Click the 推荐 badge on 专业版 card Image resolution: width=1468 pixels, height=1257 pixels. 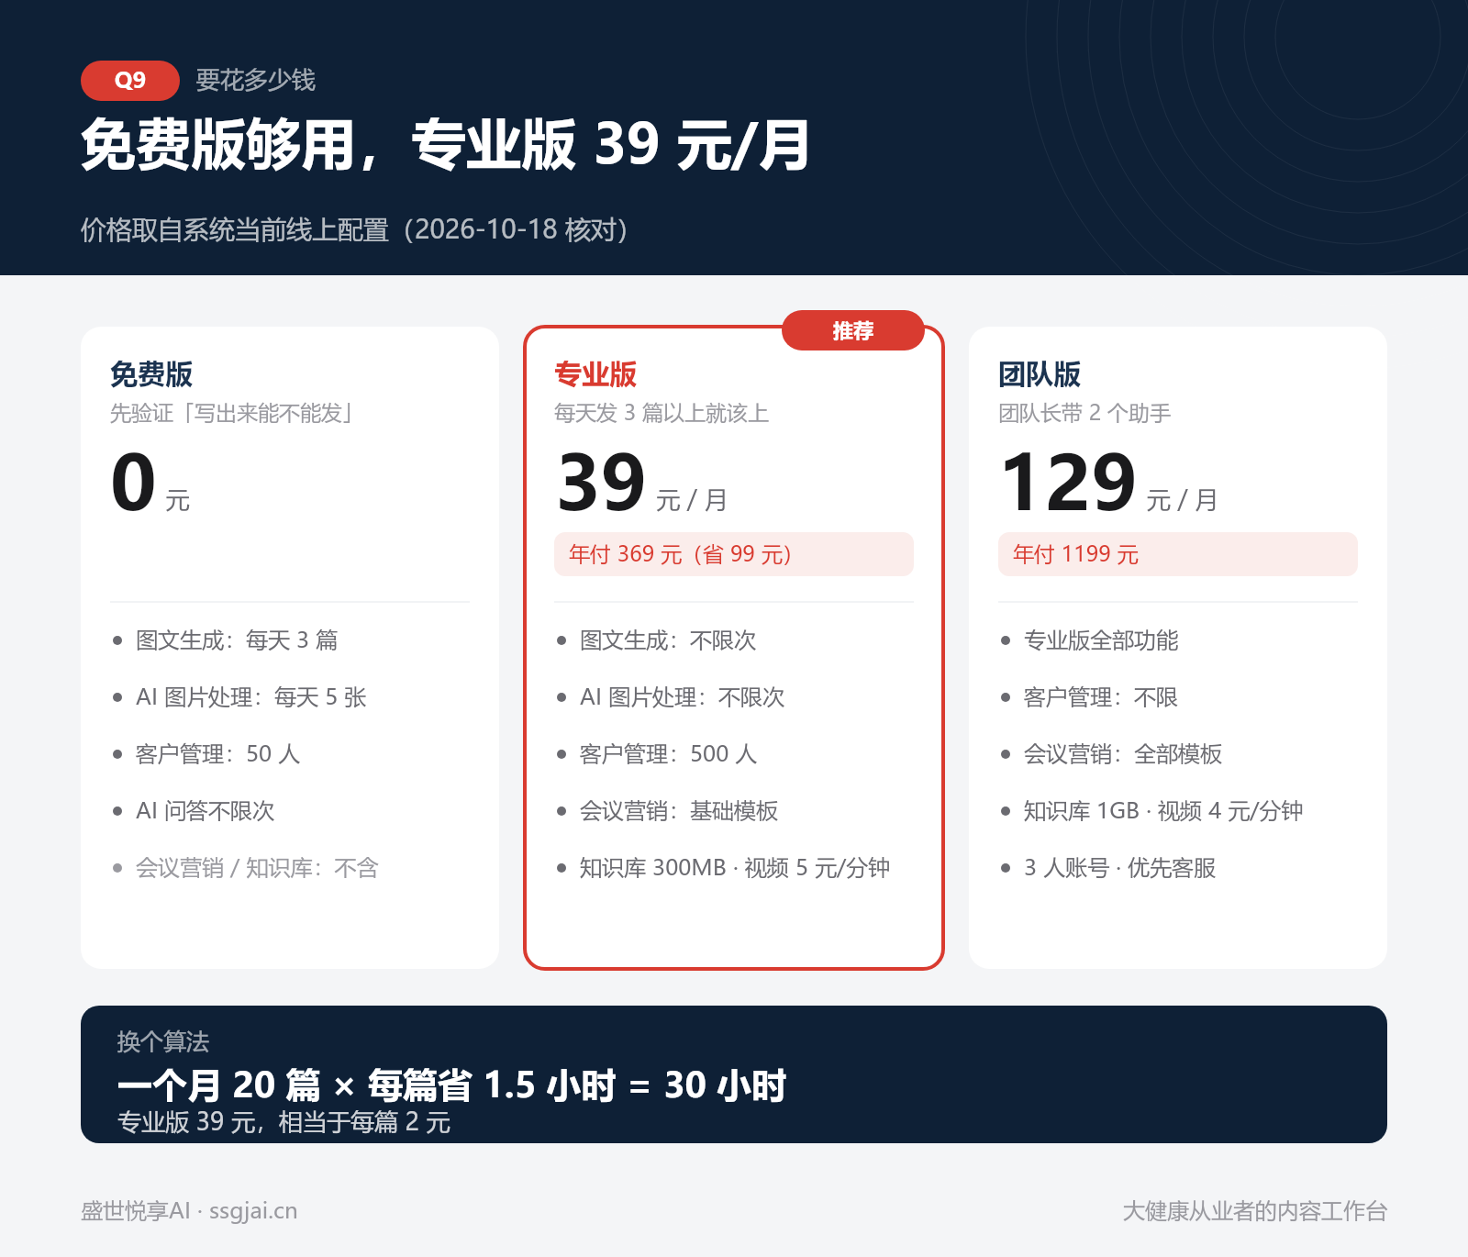tap(852, 330)
